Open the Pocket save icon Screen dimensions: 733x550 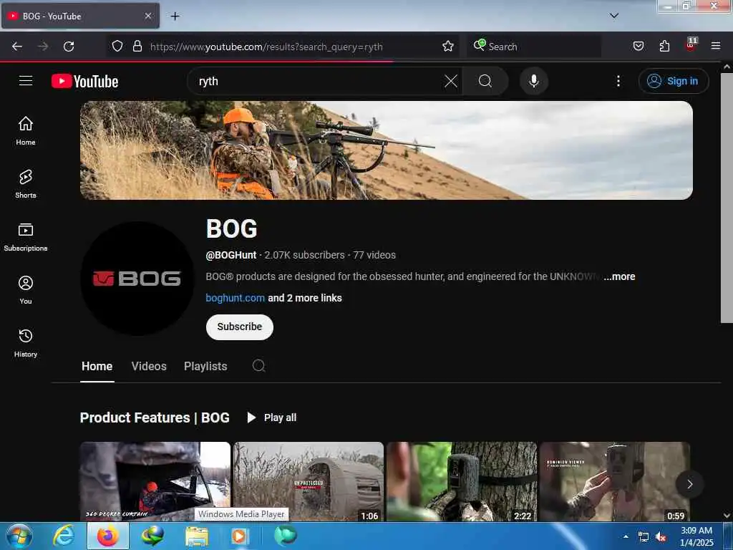coord(638,46)
